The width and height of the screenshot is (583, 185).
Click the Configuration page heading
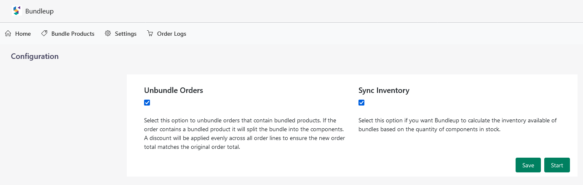(x=35, y=56)
